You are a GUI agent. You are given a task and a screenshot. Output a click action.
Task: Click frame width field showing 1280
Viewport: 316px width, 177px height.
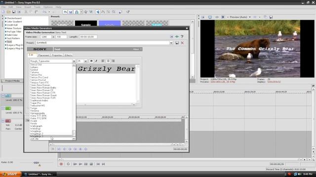pyautogui.click(x=46, y=37)
